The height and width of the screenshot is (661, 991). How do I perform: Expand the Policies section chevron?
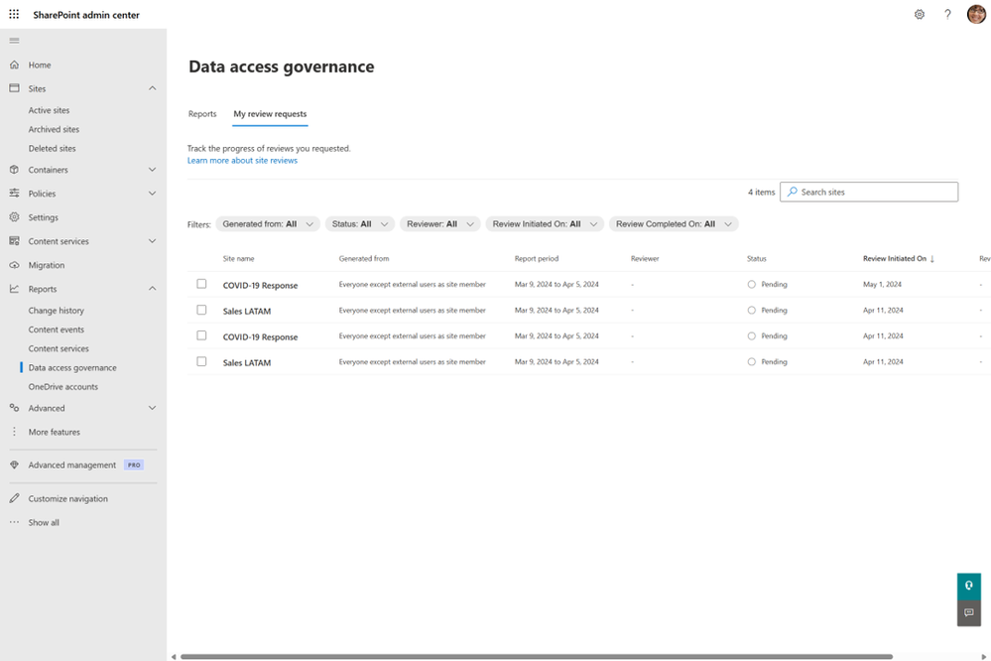(153, 194)
